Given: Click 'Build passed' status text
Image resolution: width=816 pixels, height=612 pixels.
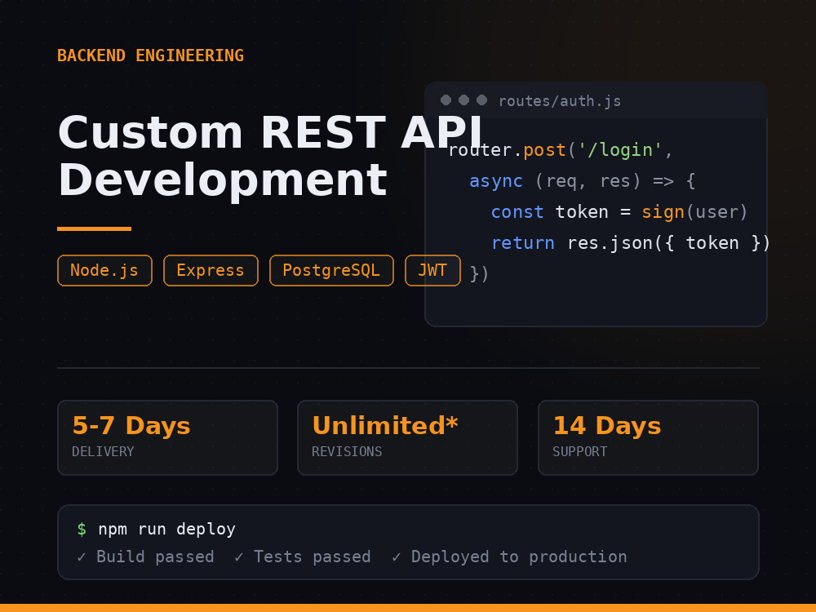Looking at the screenshot, I should [155, 557].
